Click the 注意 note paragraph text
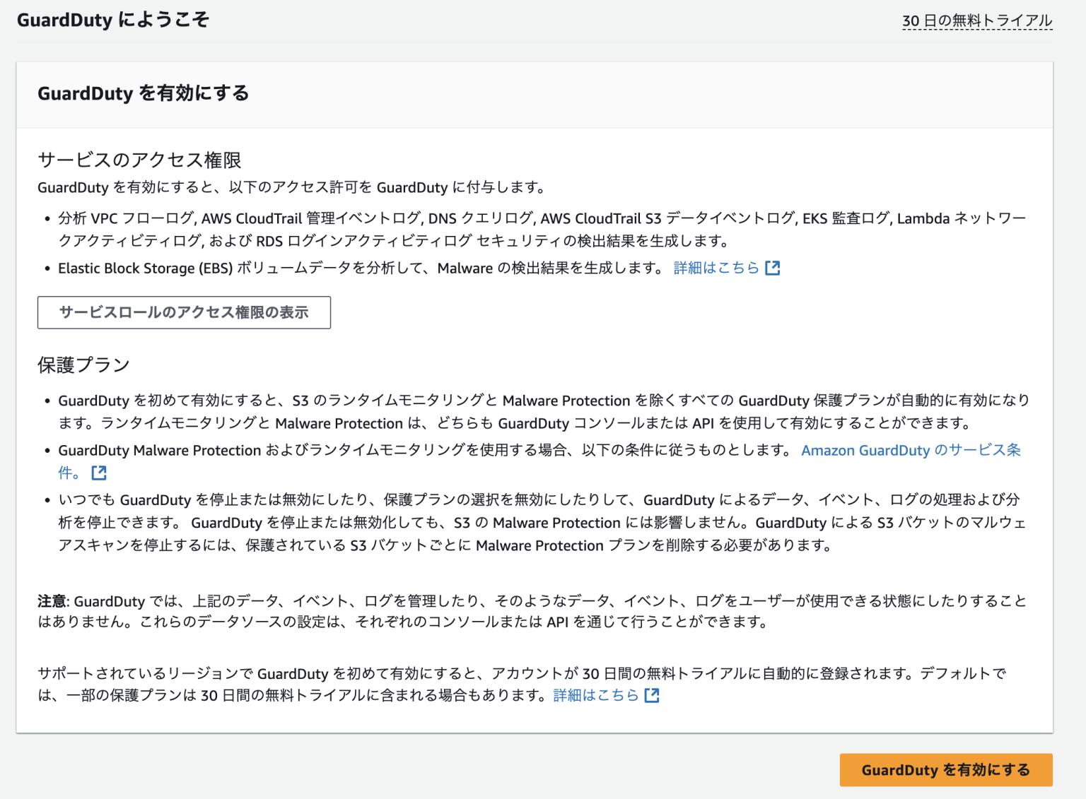This screenshot has width=1086, height=799. point(495,612)
